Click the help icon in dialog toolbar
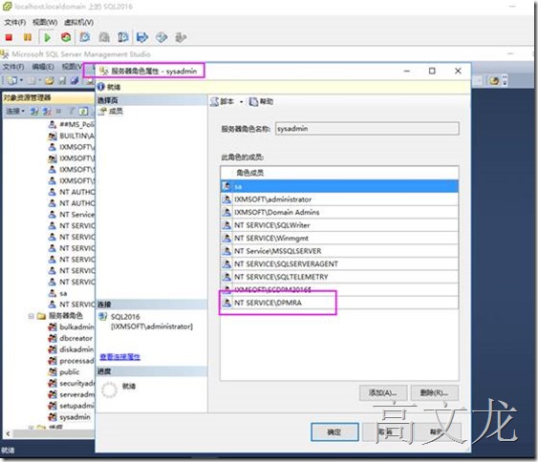This screenshot has width=538, height=462. click(x=253, y=101)
